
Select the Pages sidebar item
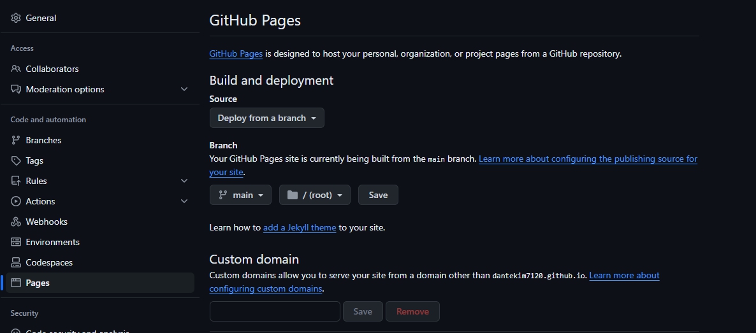coord(100,283)
